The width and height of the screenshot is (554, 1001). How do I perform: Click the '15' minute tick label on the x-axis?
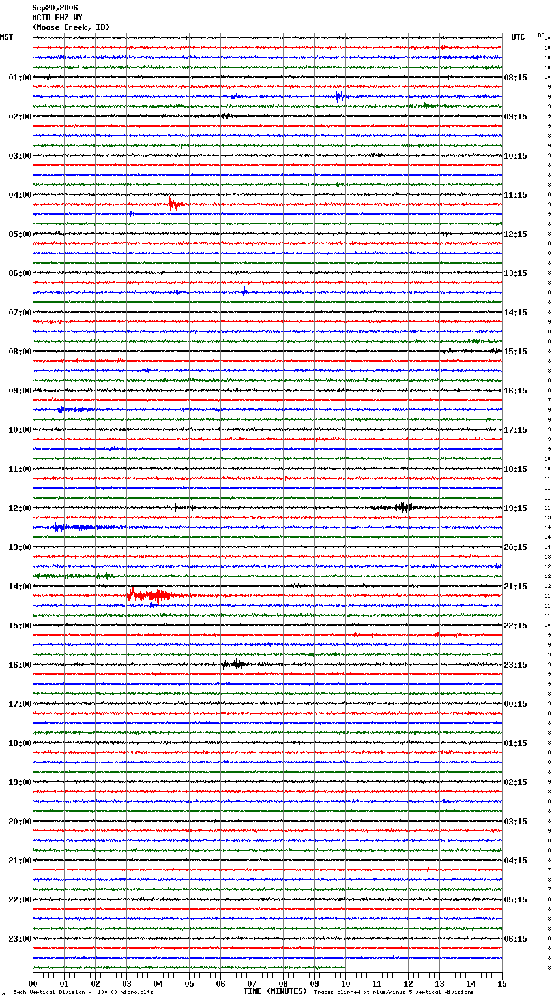point(502,983)
